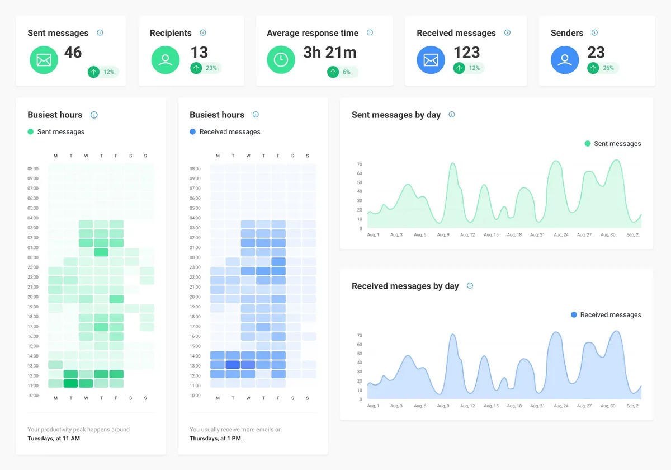Click the 23 Senders value
Viewport: 671px width, 470px height.
tap(596, 52)
